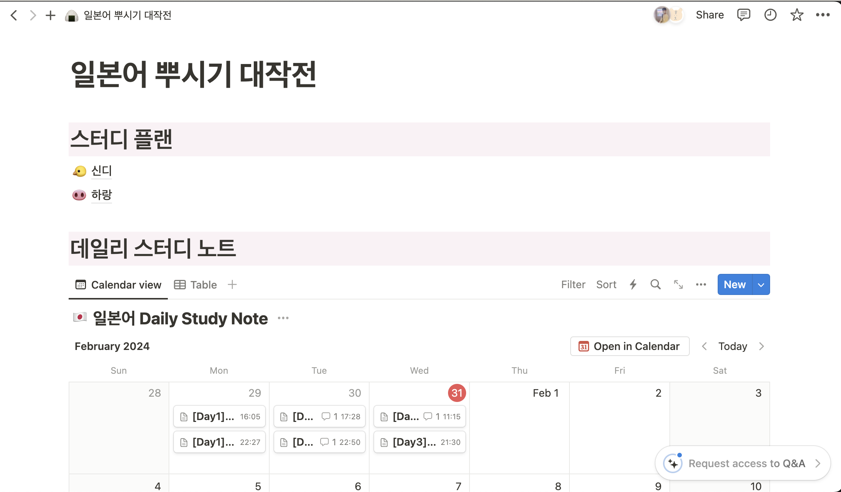Screen dimensions: 841x492
Task: Open the 신디 subpage link
Action: (101, 171)
